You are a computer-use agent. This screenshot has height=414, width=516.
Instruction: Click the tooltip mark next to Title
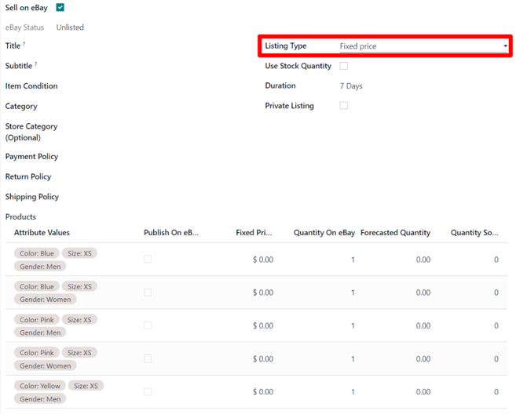pos(24,45)
